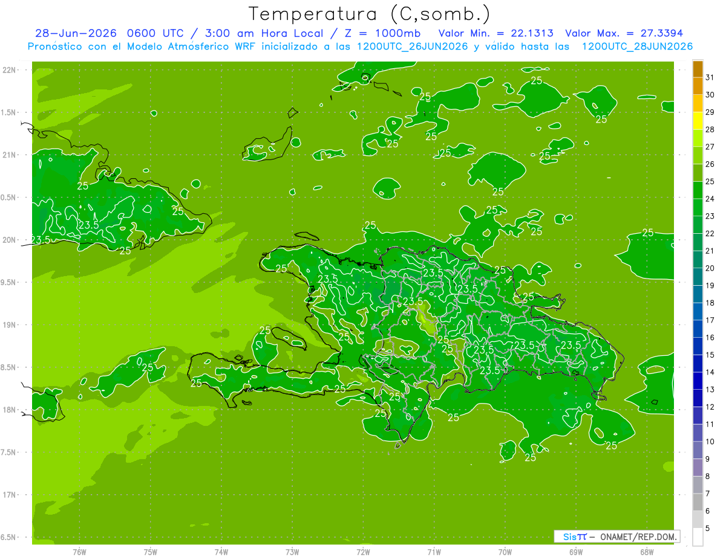The width and height of the screenshot is (726, 560).
Task: Click the "Valor Min. = 22.1313" readout
Action: point(497,33)
